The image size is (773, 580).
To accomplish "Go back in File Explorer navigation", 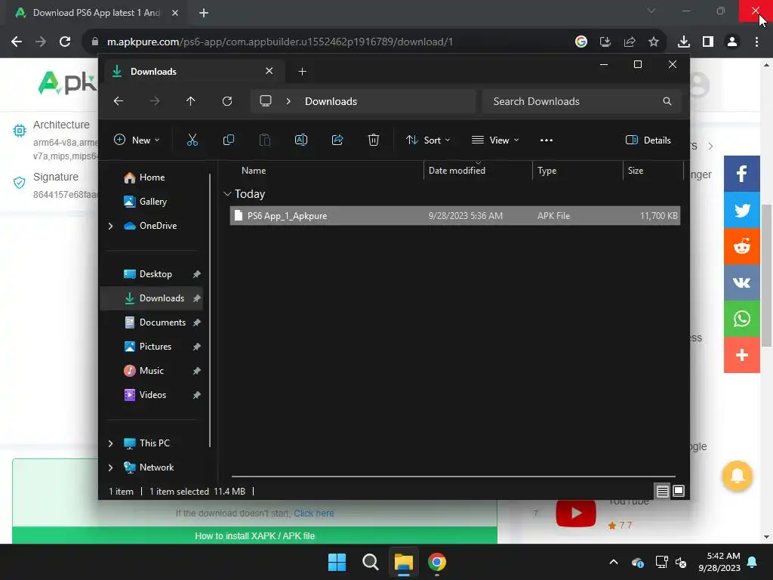I will (119, 101).
